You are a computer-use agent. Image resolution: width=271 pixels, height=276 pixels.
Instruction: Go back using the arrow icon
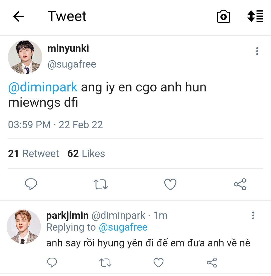pos(18,17)
